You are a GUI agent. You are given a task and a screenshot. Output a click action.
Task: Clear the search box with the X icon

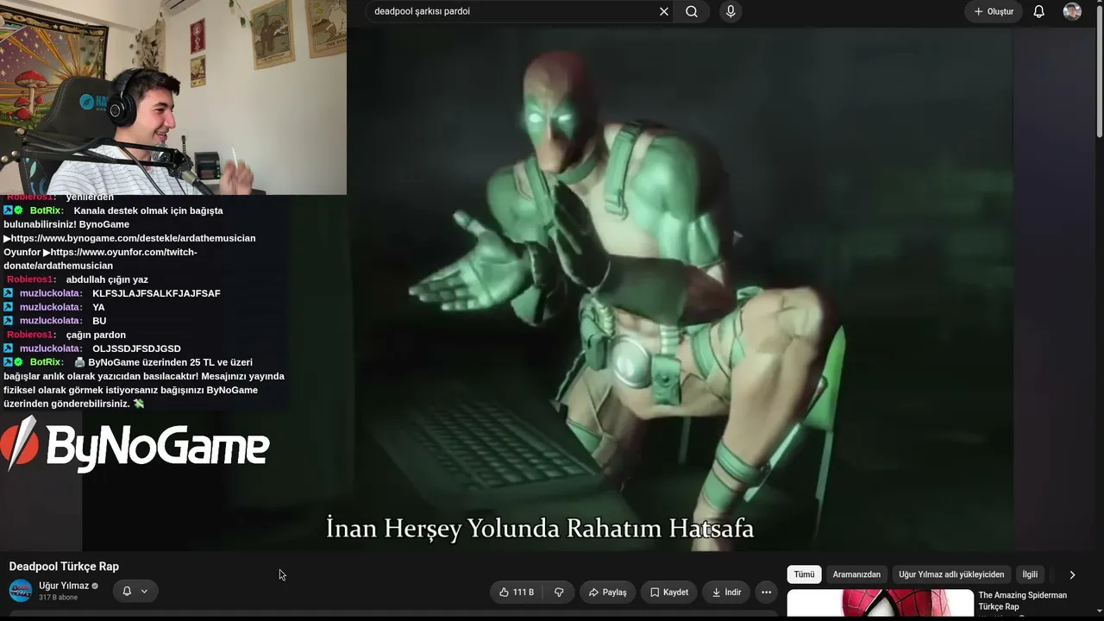[664, 11]
